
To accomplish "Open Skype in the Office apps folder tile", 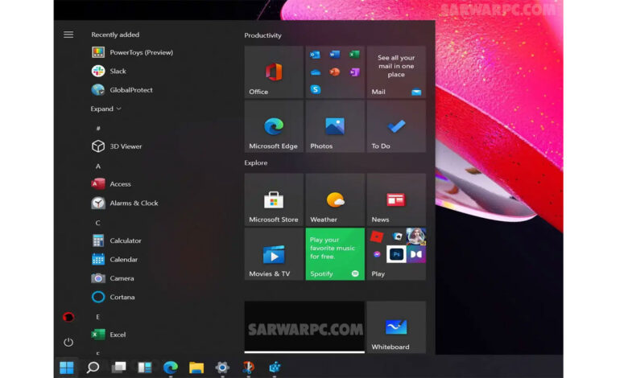I will click(x=315, y=89).
